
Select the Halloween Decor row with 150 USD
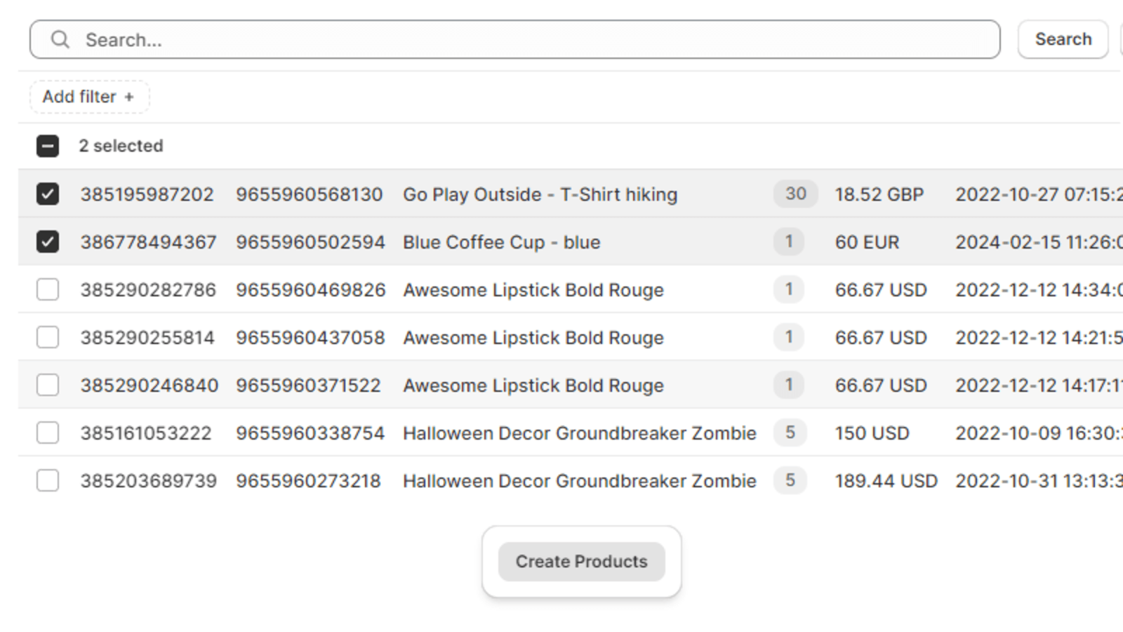(48, 433)
